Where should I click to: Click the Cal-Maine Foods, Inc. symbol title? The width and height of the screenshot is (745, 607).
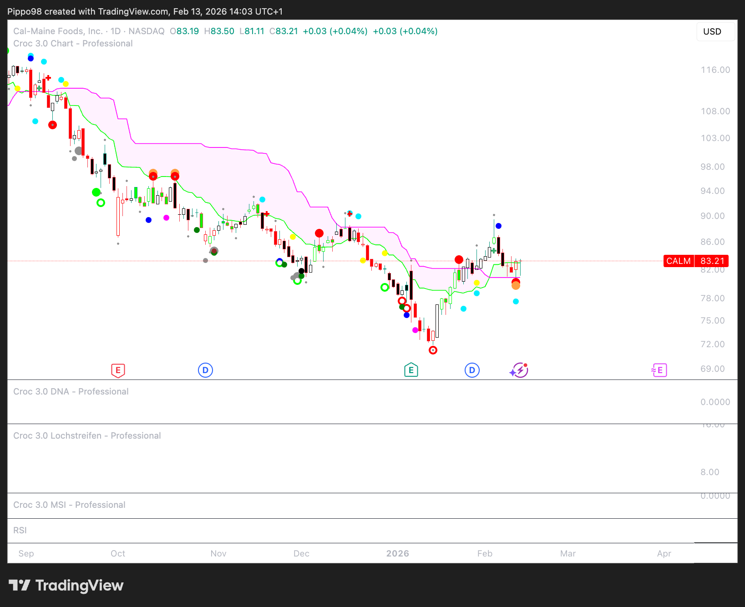(x=58, y=31)
